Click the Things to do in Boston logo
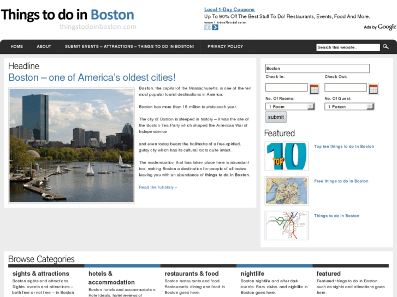397x297 pixels. tap(68, 15)
